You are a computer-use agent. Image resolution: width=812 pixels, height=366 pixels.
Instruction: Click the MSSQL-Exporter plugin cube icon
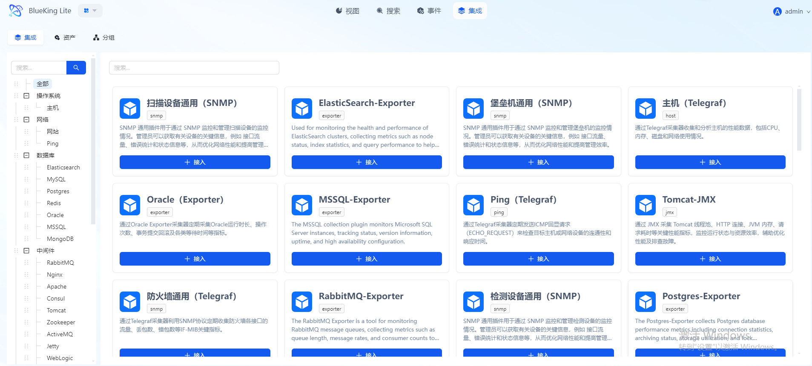(302, 205)
